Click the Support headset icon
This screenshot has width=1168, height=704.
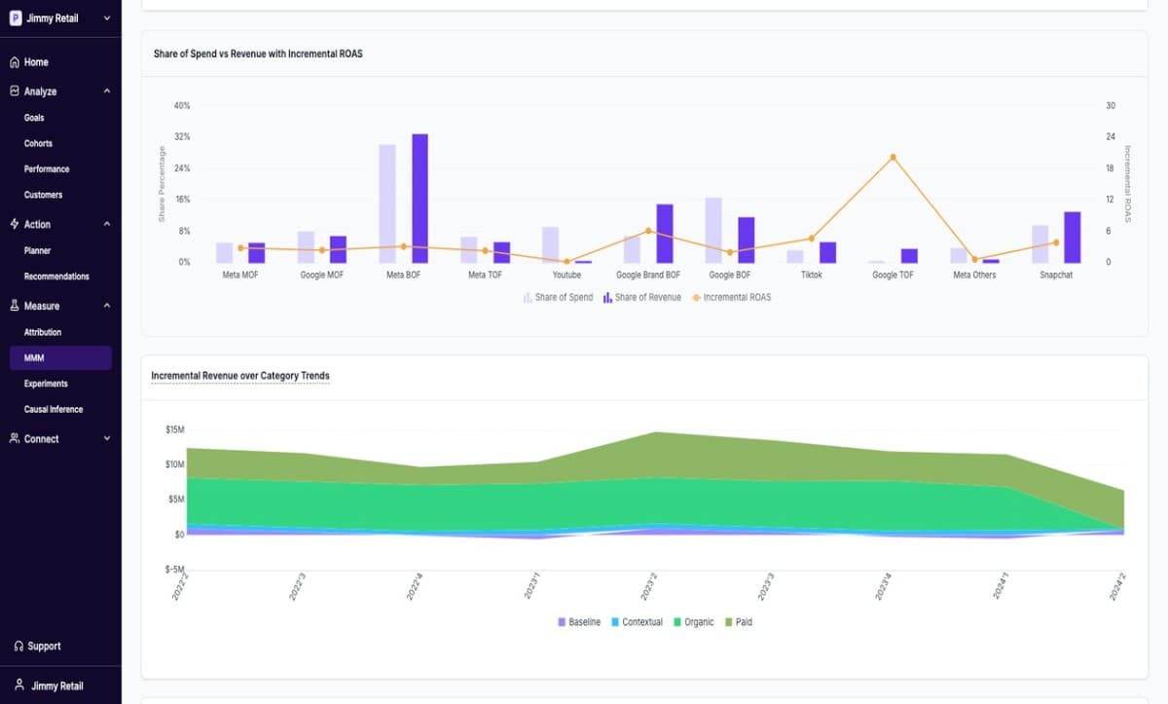(18, 647)
